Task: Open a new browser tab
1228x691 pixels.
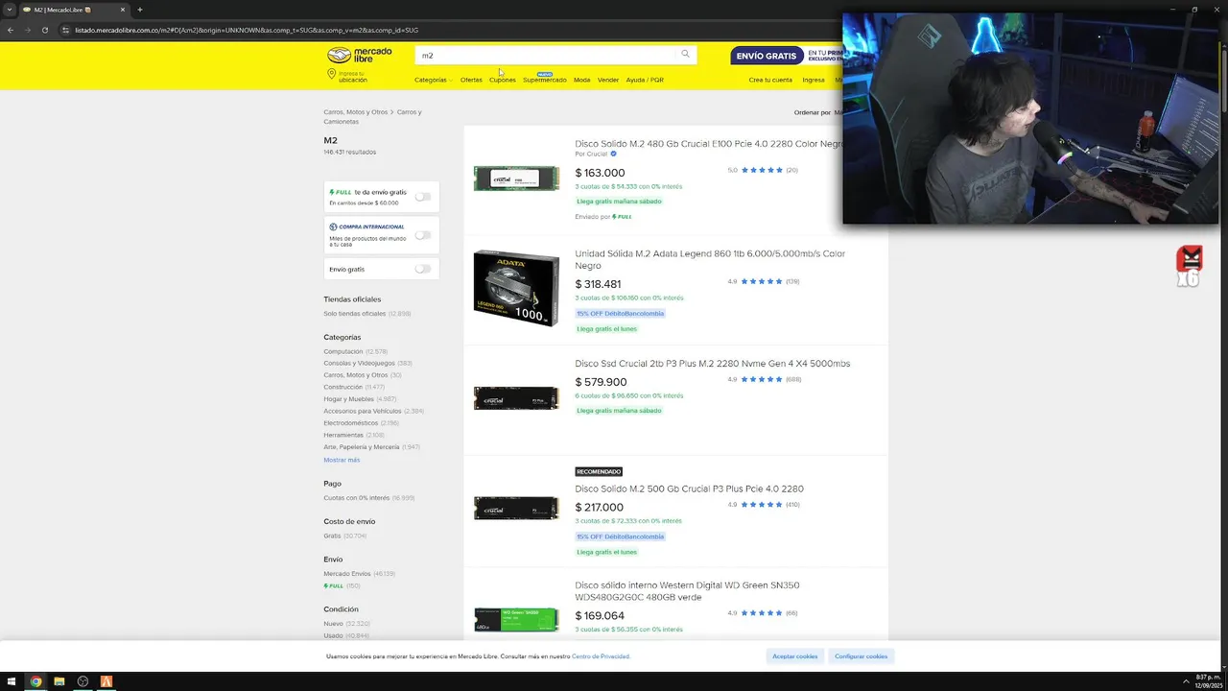Action: coord(139,10)
